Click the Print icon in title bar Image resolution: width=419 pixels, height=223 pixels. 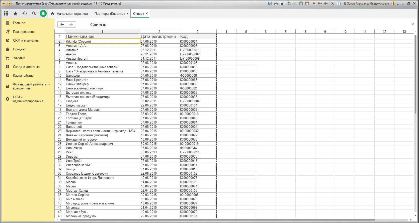(x=276, y=4)
